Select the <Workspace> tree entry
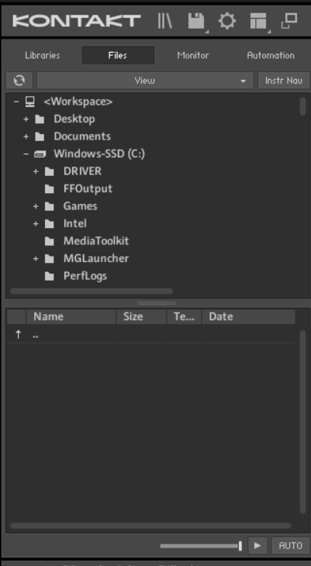The height and width of the screenshot is (566, 311). [78, 102]
